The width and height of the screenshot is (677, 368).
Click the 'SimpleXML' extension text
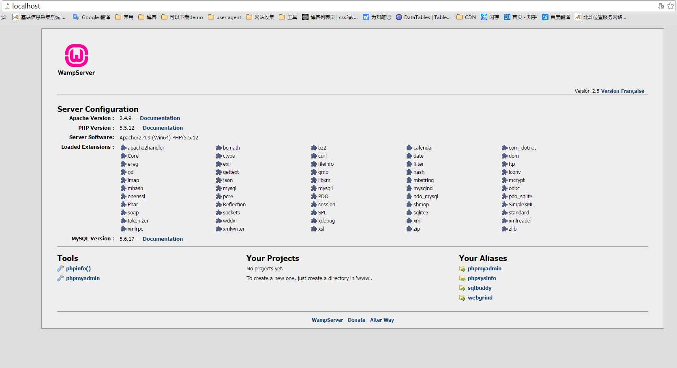(x=521, y=204)
